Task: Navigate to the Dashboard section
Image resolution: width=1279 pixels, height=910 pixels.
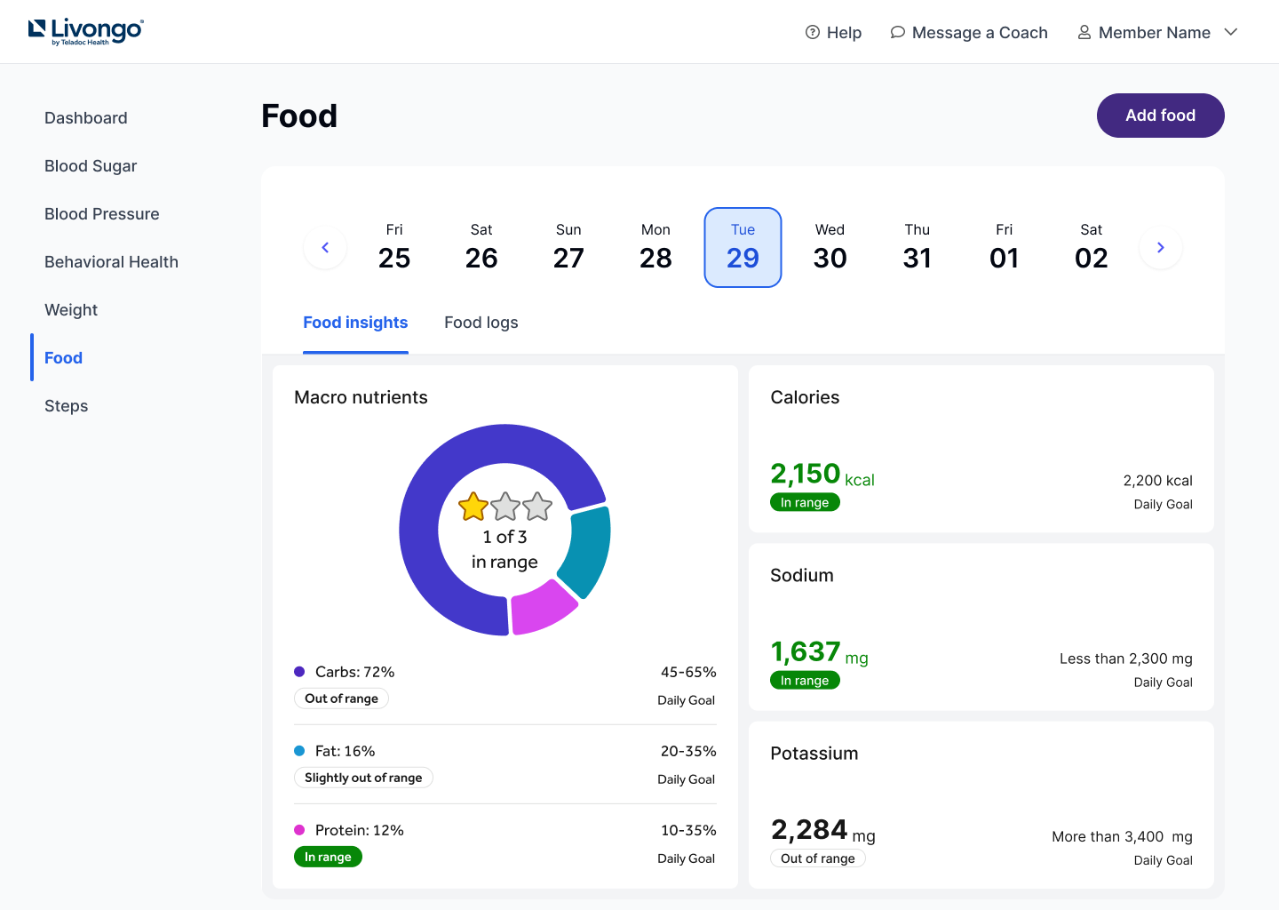Action: 85,117
